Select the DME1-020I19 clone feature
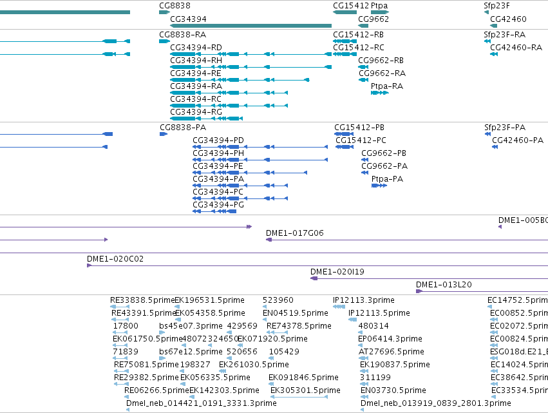Image resolution: width=548 pixels, height=413 pixels. [337, 272]
